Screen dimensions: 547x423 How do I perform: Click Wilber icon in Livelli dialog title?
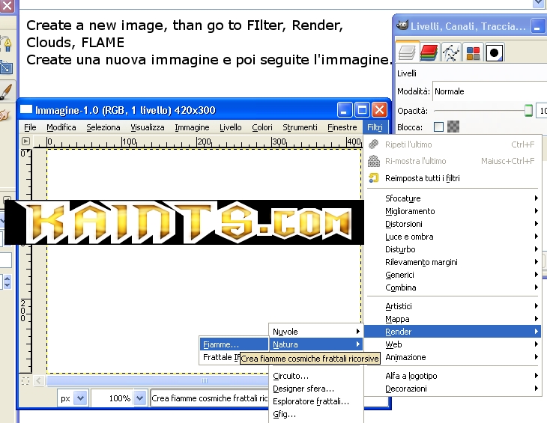pos(402,25)
